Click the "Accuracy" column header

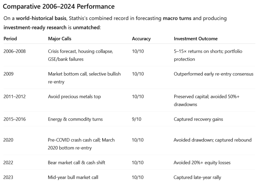click(x=141, y=39)
